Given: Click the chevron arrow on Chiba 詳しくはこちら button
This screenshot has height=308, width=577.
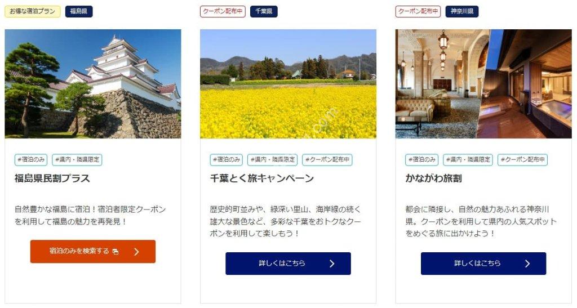Looking at the screenshot, I should [x=332, y=264].
